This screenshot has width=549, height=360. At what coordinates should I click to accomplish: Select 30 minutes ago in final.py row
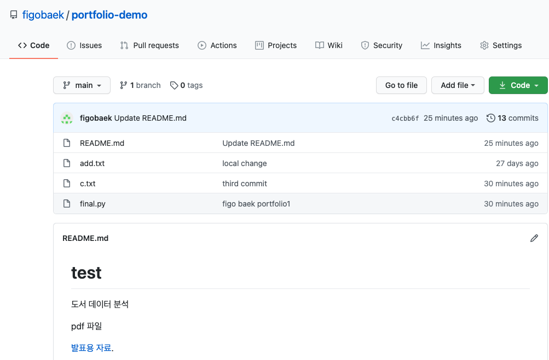pyautogui.click(x=511, y=204)
